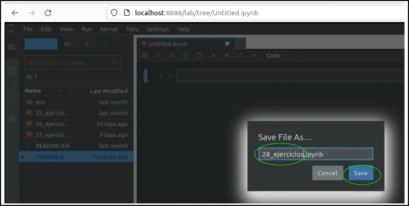Click the '24 days ago' modified text

[112, 124]
